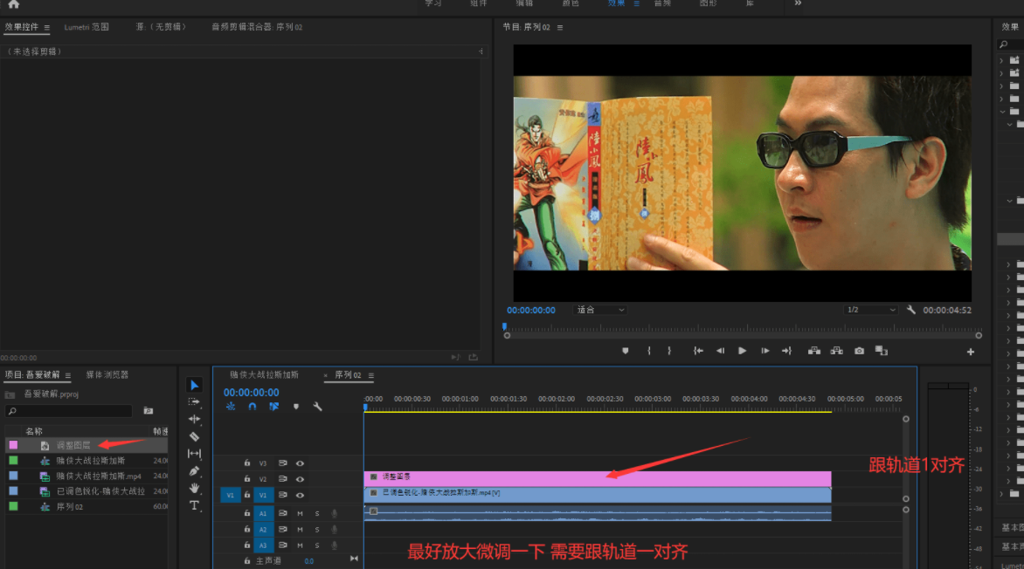Mark In point in Program monitor
1024x569 pixels.
coord(648,351)
